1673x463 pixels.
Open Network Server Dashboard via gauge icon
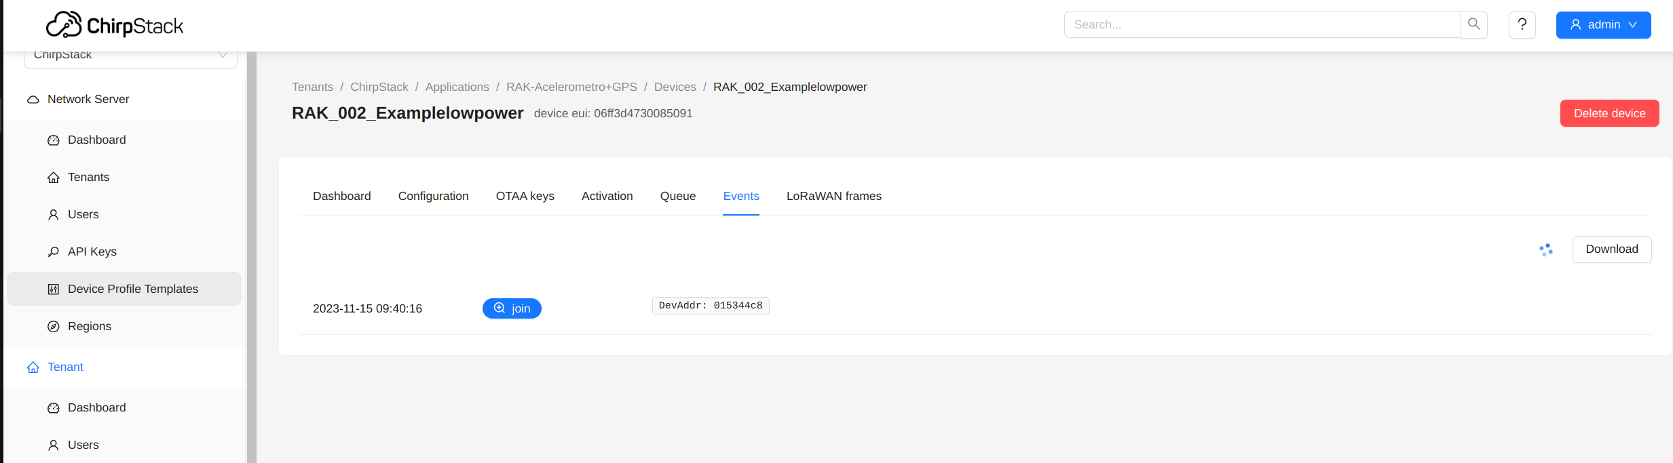[54, 140]
